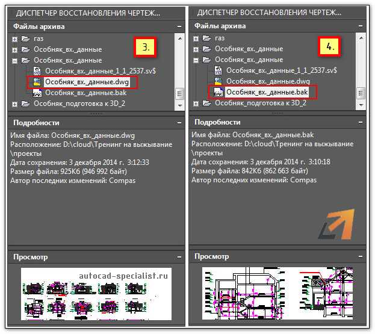Click scroll-up arrow in left file list
Image resolution: width=375 pixels, height=334 pixels.
point(179,39)
